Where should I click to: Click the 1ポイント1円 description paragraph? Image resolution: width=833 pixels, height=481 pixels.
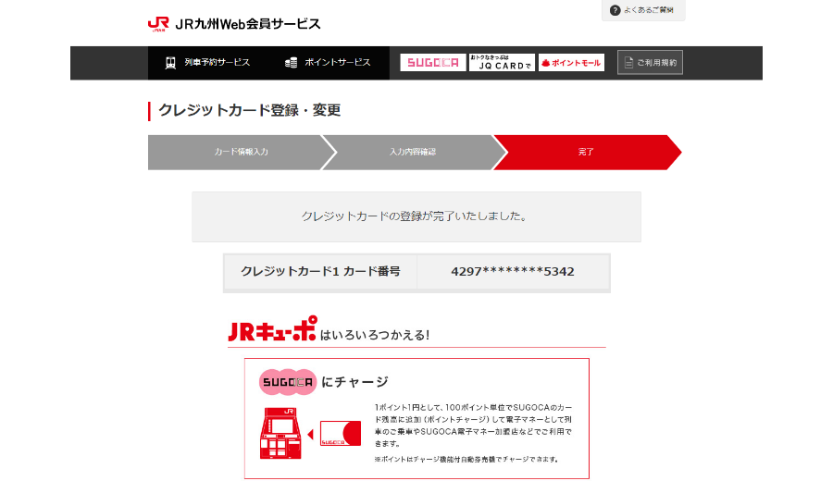tap(473, 425)
